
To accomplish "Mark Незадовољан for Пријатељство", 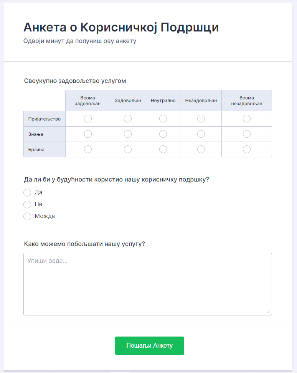I will 201,119.
